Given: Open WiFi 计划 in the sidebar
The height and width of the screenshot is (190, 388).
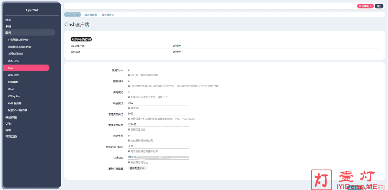Looking at the screenshot, I should pyautogui.click(x=13, y=75).
